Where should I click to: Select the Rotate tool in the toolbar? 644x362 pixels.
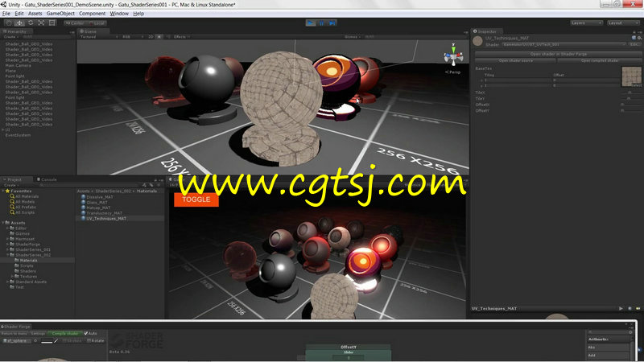point(31,23)
